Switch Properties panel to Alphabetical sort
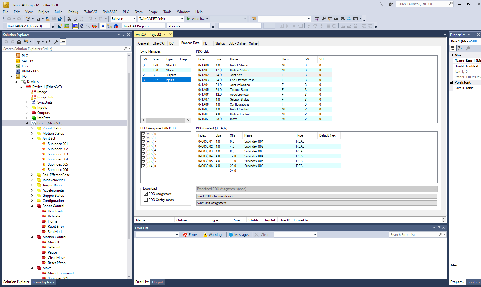The image size is (481, 287). [x=459, y=48]
